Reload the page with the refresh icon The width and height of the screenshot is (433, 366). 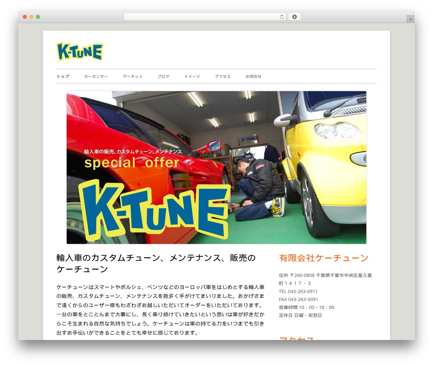coord(282,17)
